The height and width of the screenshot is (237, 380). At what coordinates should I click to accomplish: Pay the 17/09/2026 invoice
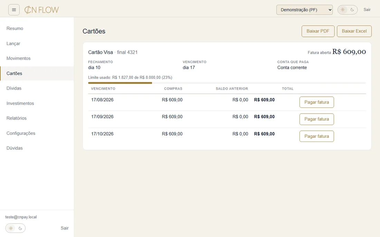[316, 119]
